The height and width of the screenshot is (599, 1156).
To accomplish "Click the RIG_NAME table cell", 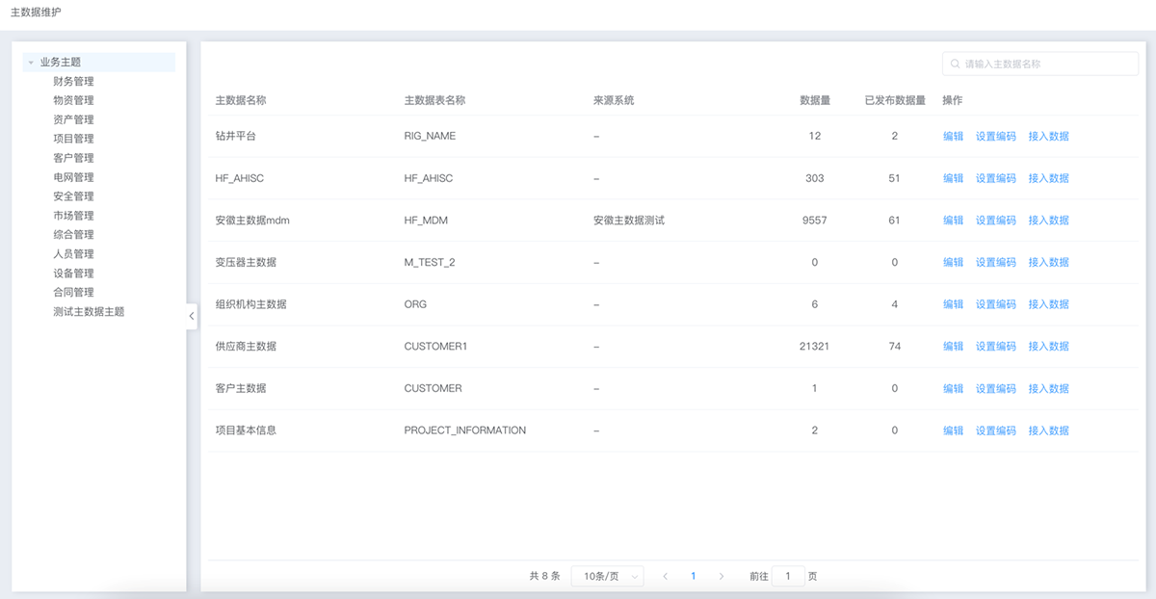I will [430, 136].
